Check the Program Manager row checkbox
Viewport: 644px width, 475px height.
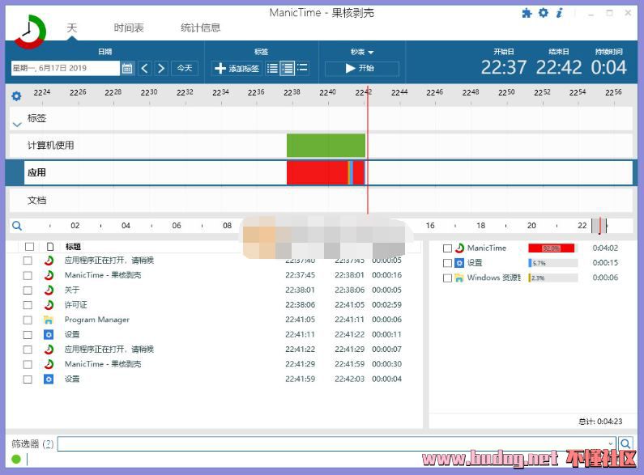coord(28,320)
